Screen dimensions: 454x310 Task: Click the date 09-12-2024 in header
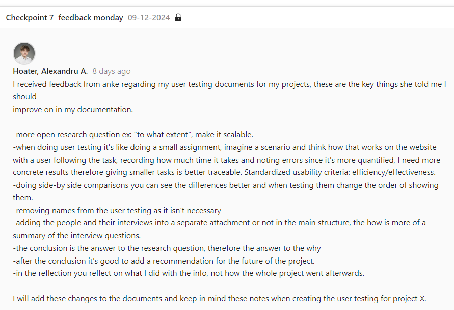148,18
